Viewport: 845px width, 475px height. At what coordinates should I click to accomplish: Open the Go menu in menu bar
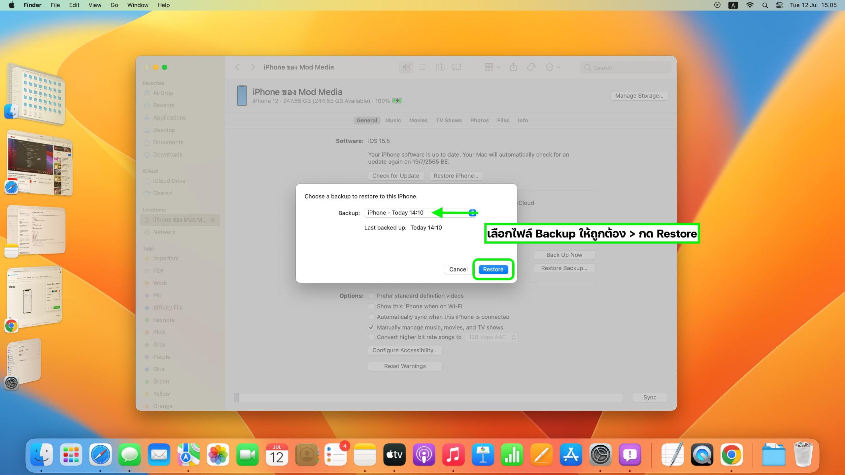[x=114, y=5]
